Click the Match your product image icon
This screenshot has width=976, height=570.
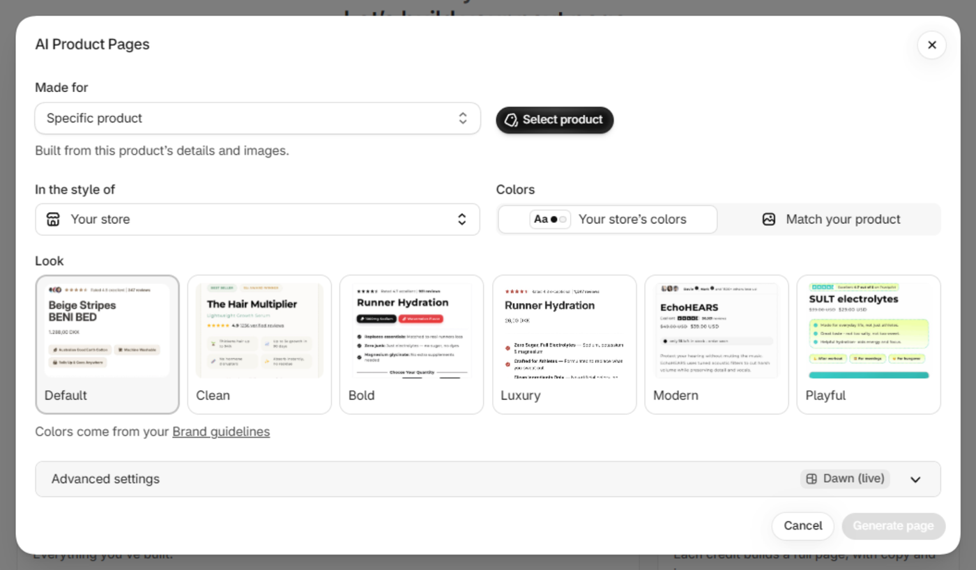(769, 219)
